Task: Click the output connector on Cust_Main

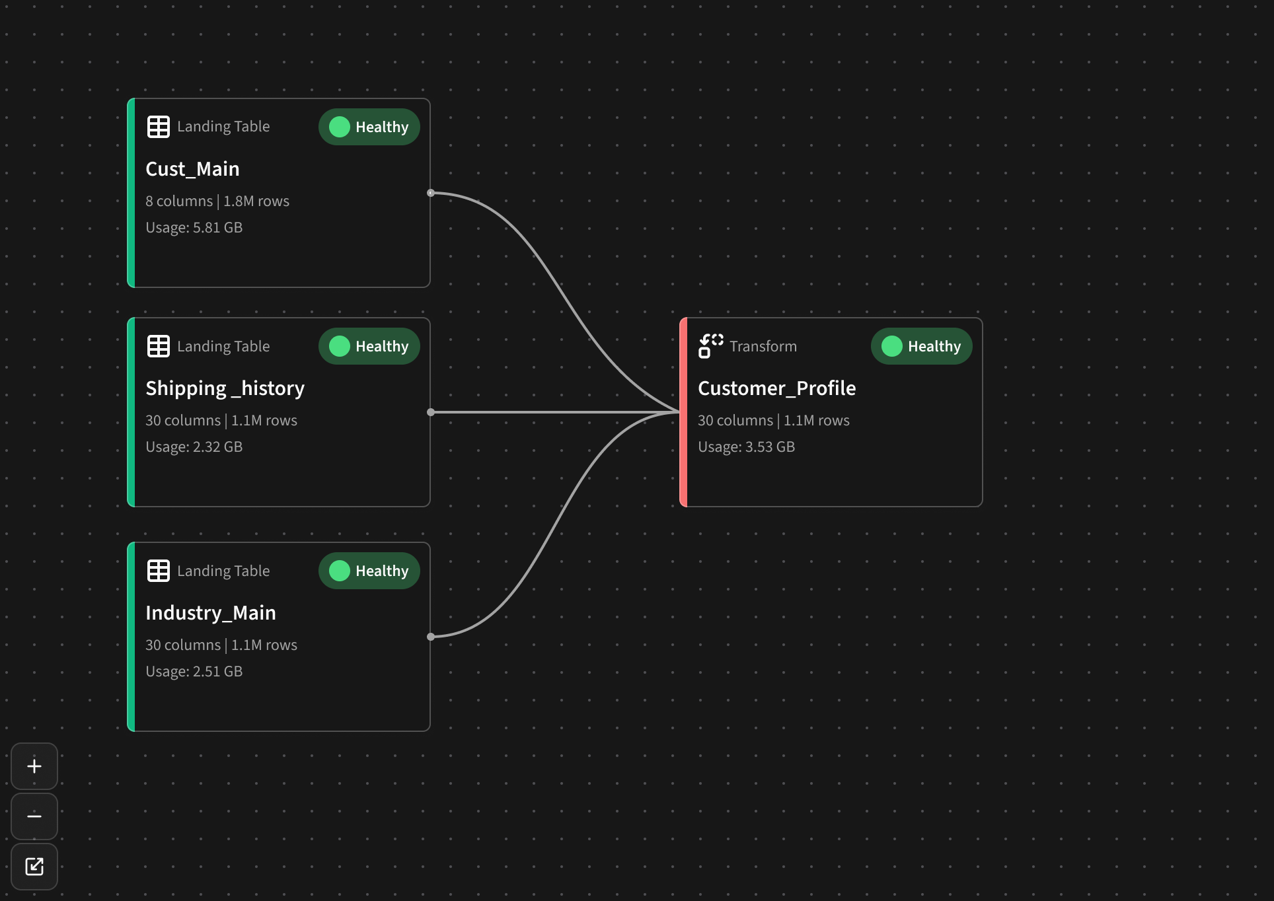Action: click(430, 192)
